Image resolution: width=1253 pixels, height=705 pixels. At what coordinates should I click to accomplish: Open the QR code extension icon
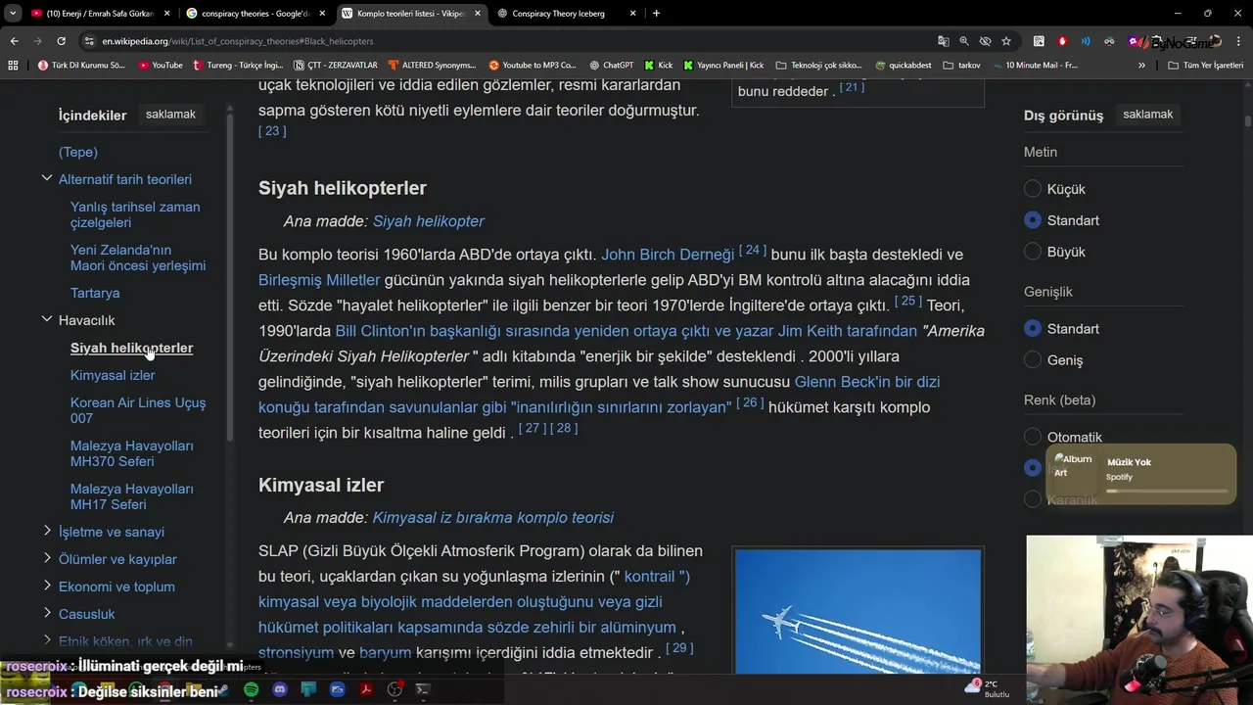point(1039,41)
